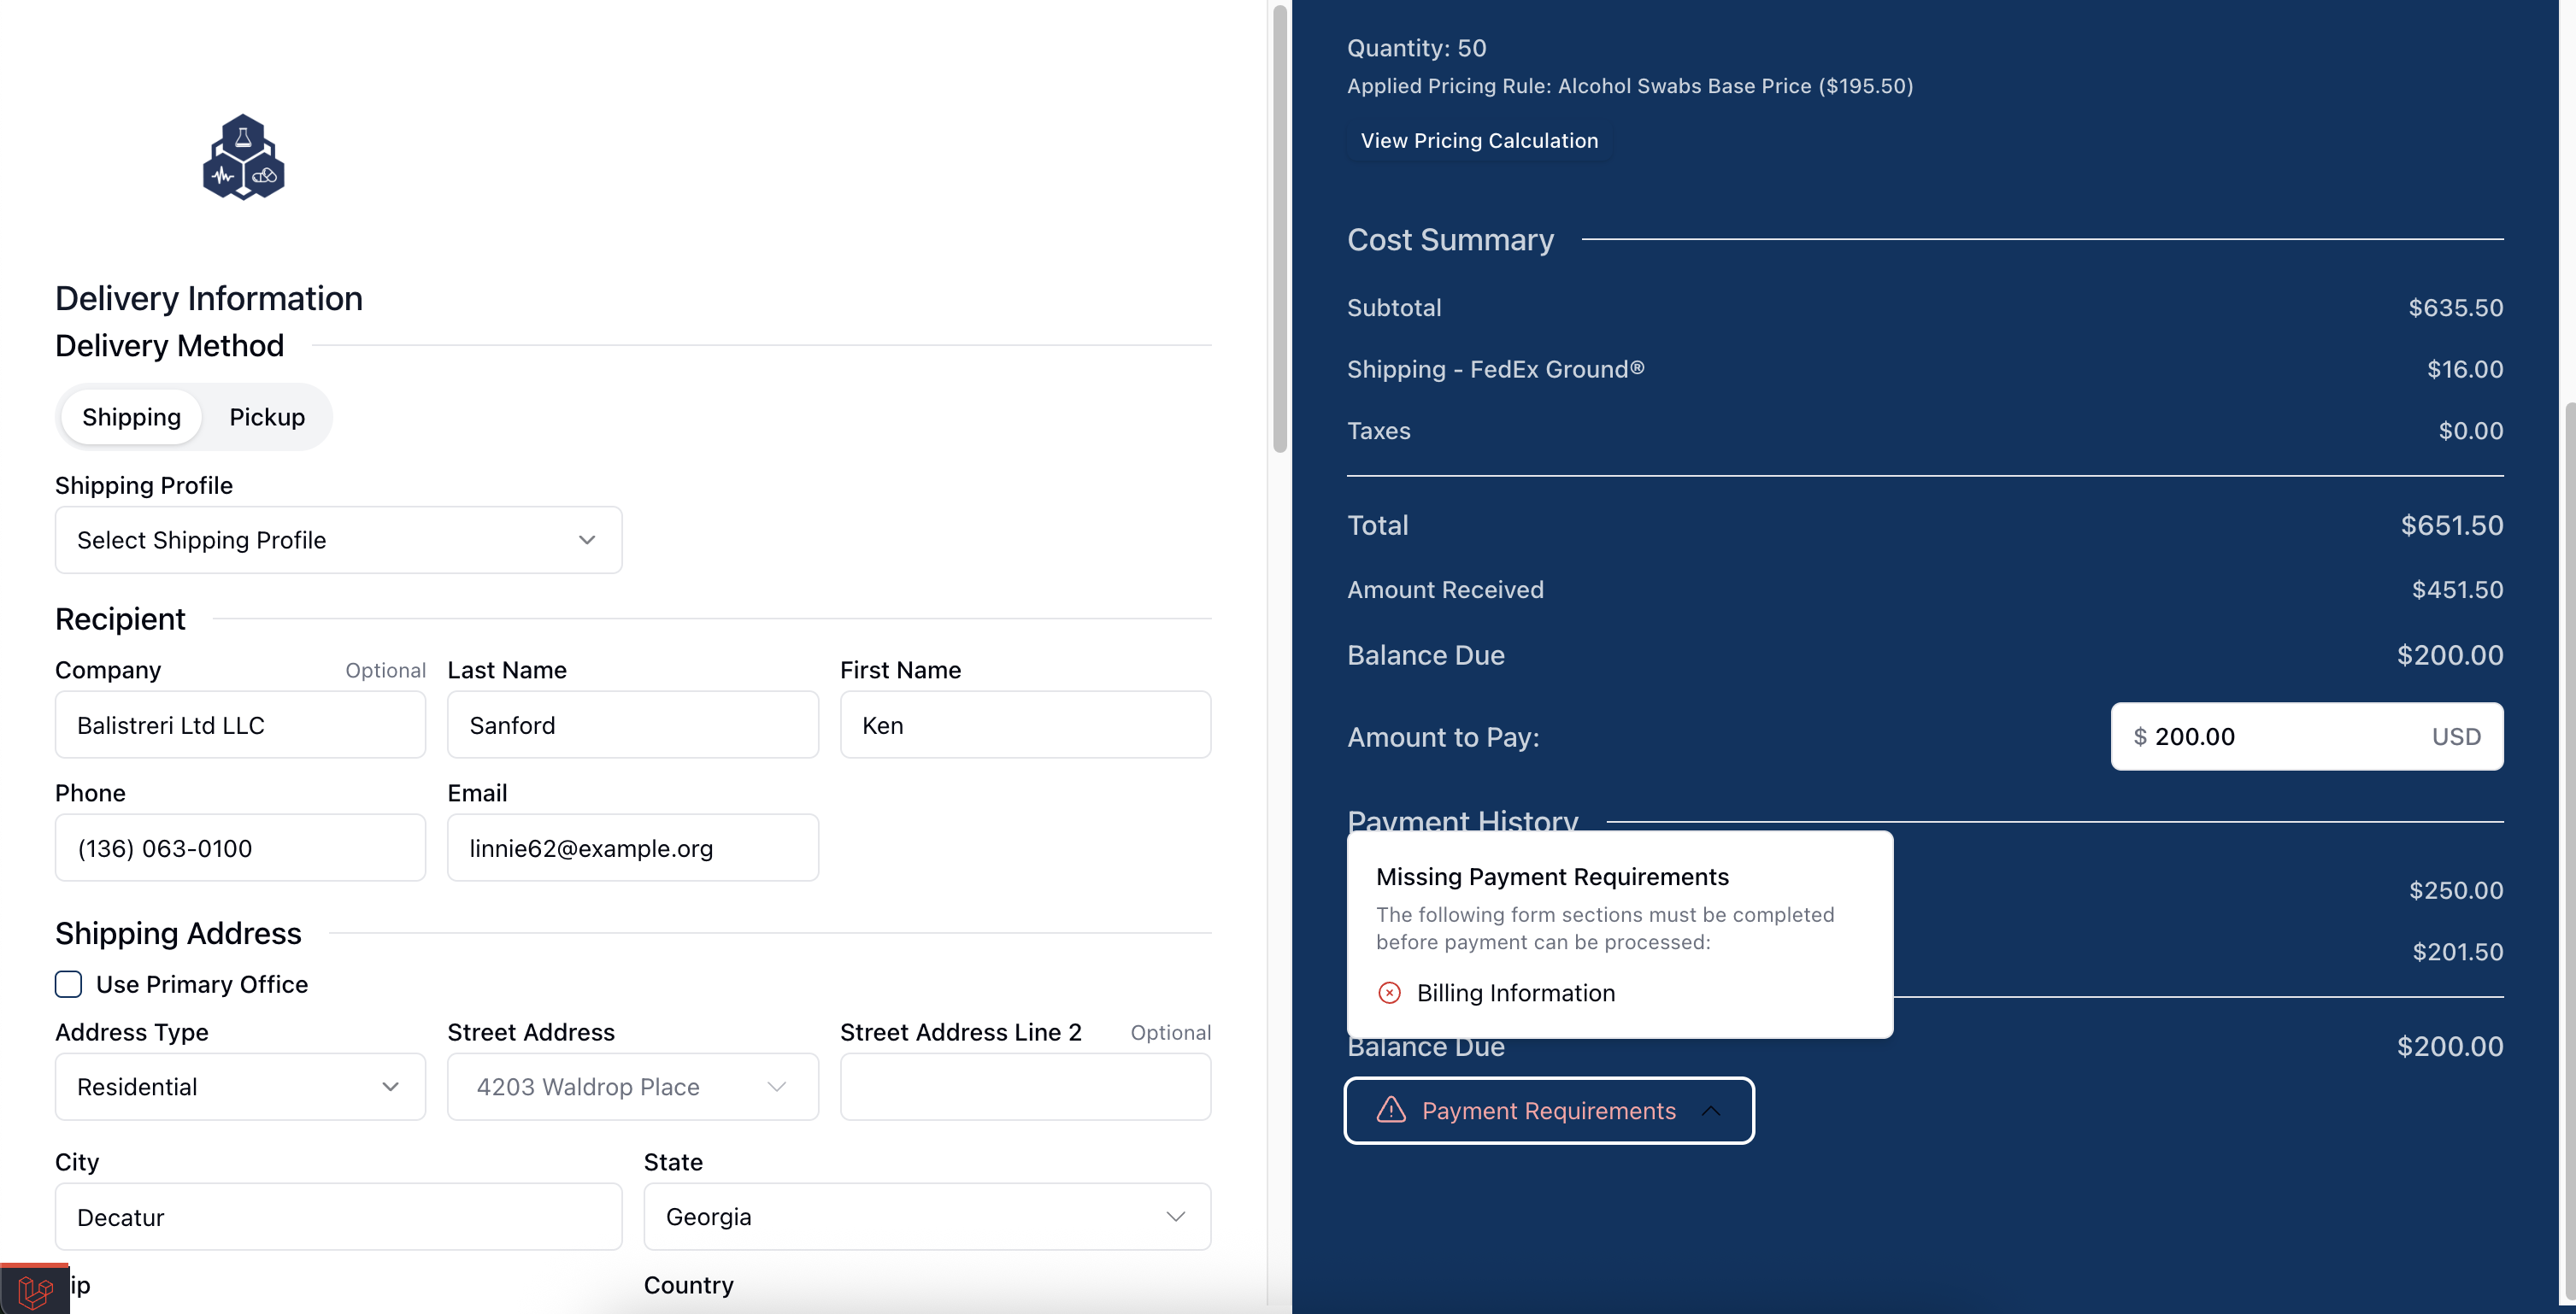The image size is (2576, 1314).
Task: Click the hexagon lab company logo
Action: click(x=243, y=157)
